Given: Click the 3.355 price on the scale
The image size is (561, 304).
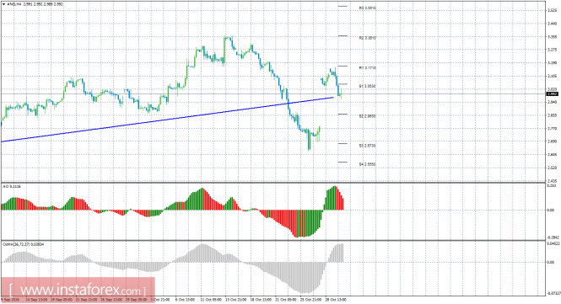Looking at the screenshot, I should pos(552,36).
